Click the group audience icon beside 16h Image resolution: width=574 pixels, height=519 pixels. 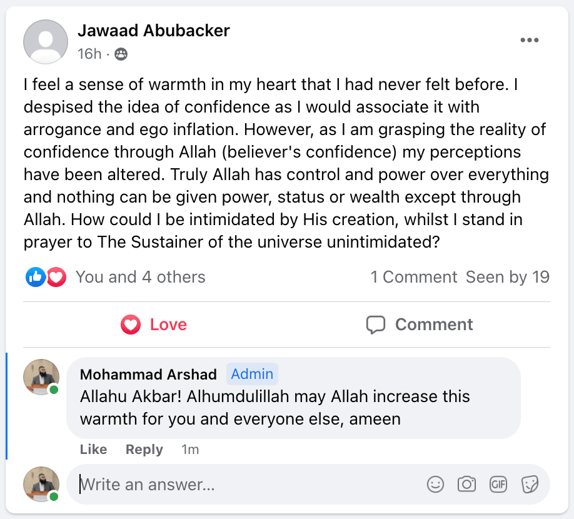pos(121,54)
